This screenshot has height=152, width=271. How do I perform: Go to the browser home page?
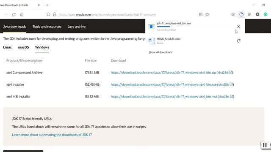click(22, 14)
